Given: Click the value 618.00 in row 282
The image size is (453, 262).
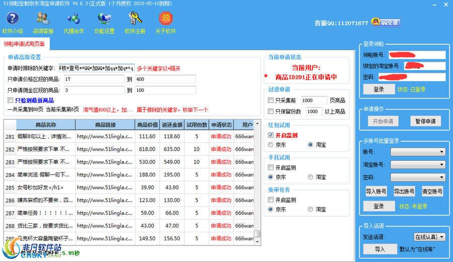Looking at the screenshot, I should coord(147,149).
